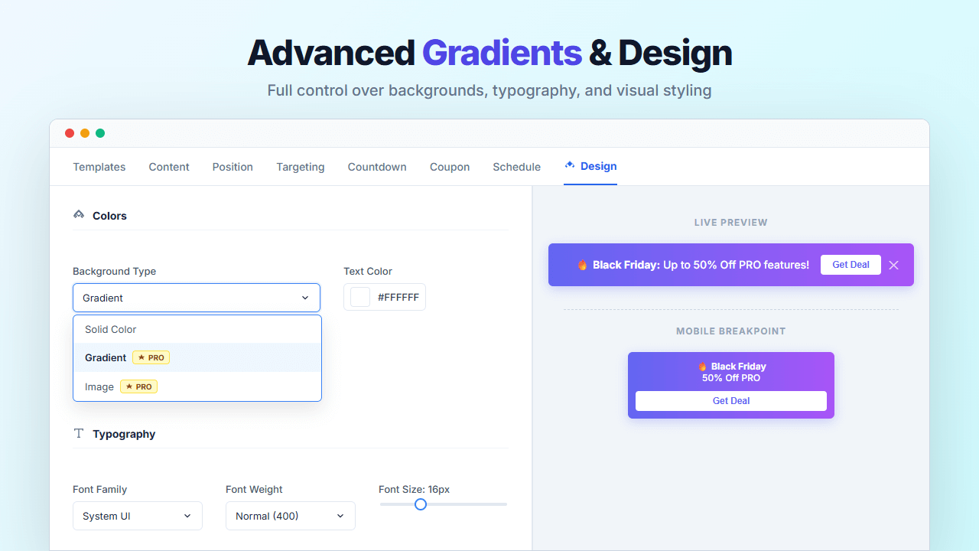Collapse the Background Type Gradient dropdown
This screenshot has width=979, height=551.
197,298
